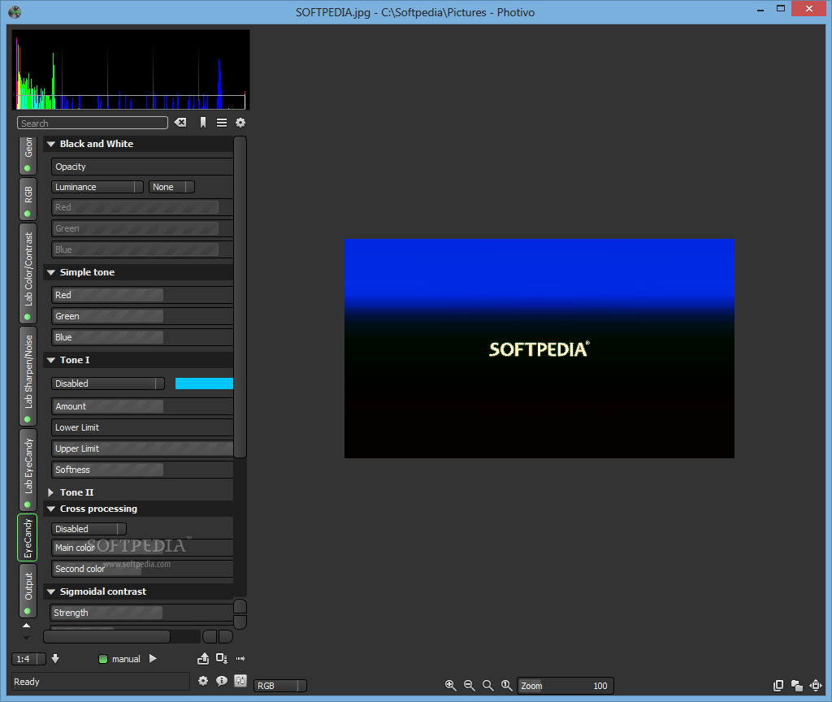
Task: Click the two overlapping folders icon
Action: click(x=796, y=686)
